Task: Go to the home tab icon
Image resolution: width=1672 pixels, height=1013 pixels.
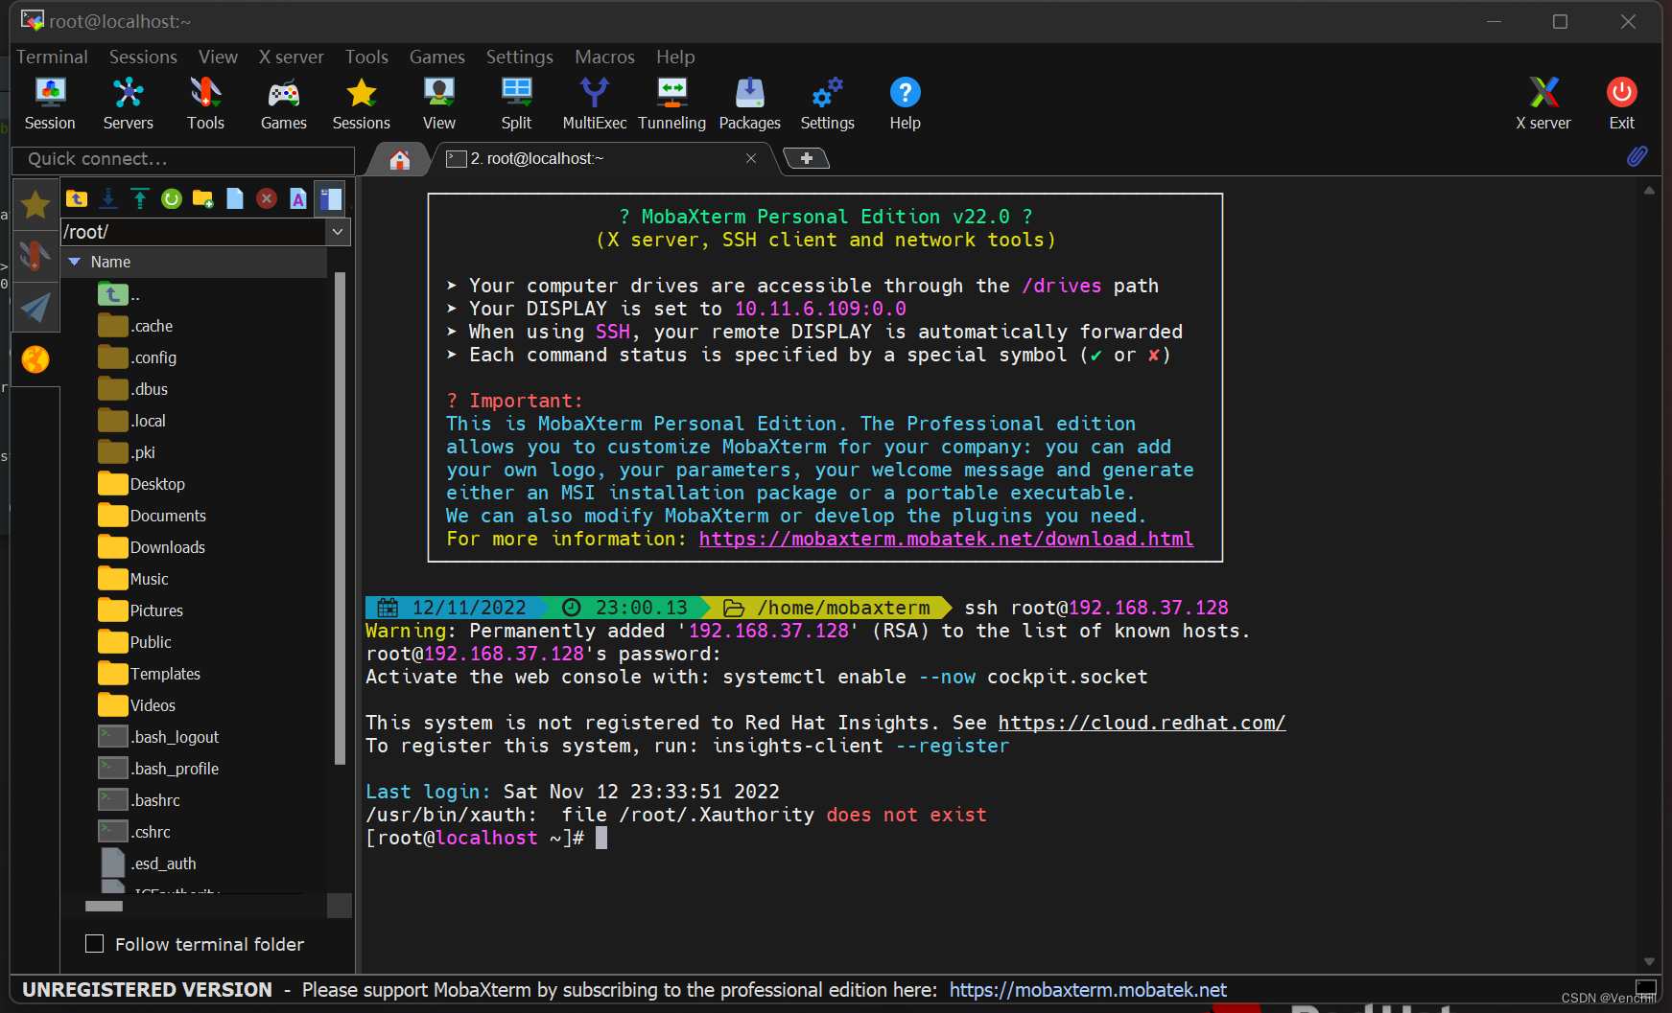Action: pyautogui.click(x=400, y=159)
